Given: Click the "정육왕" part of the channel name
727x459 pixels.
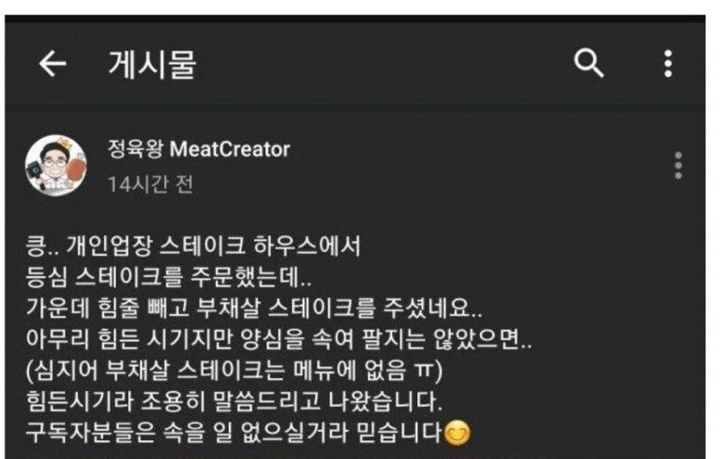Looking at the screenshot, I should point(136,149).
